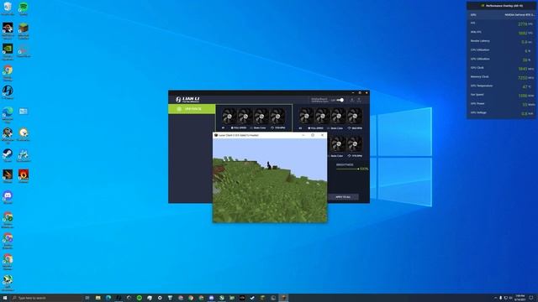Open the Minecraft grass block desktop shortcut
Viewport: 538px width, 302px height.
pos(24,30)
